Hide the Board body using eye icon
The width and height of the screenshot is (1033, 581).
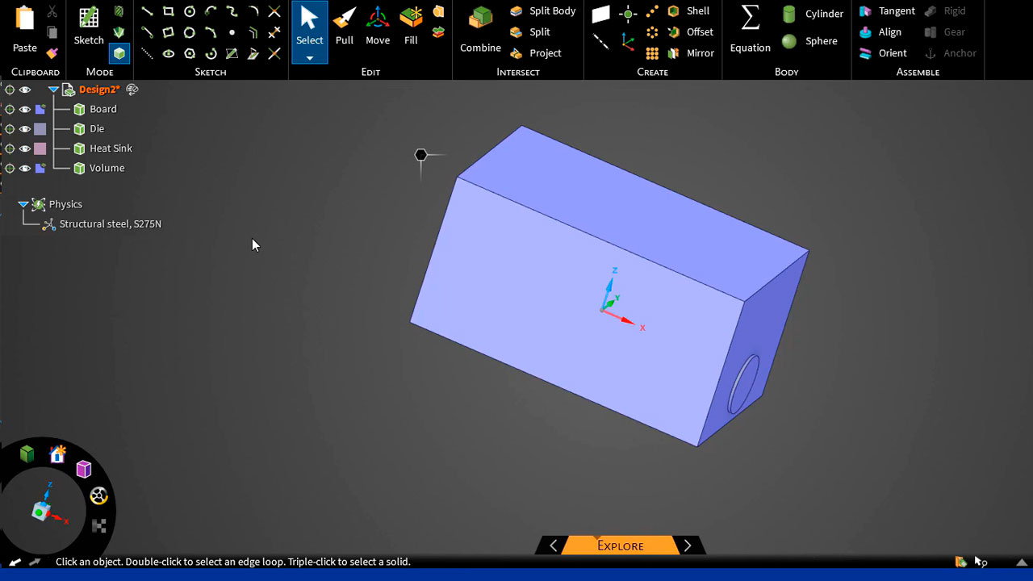25,109
